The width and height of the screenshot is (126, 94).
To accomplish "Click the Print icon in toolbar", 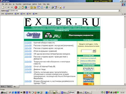I will pos(52,7).
